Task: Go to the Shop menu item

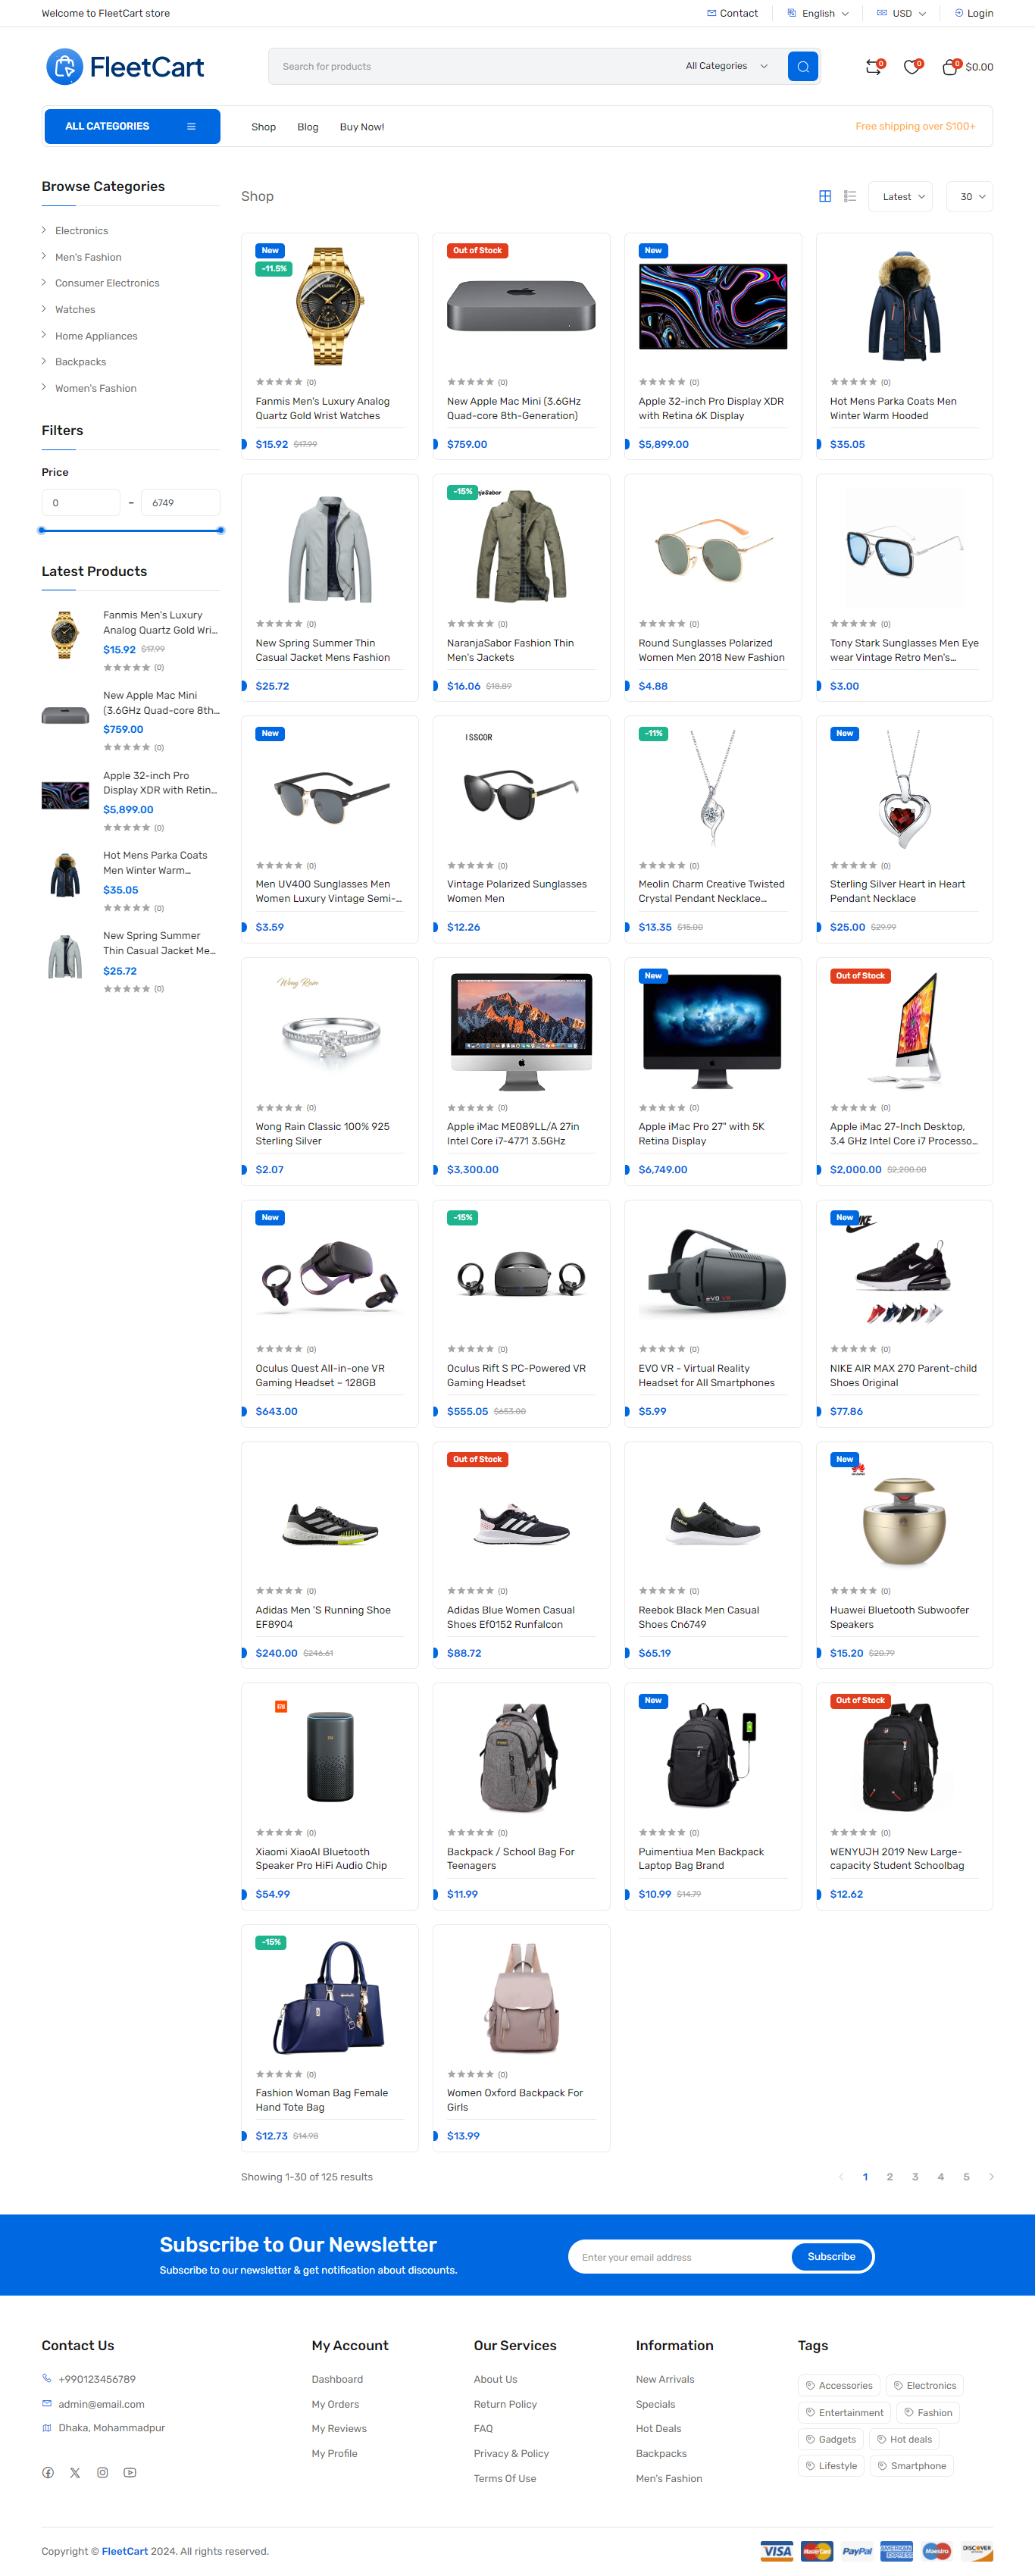Action: (x=263, y=127)
